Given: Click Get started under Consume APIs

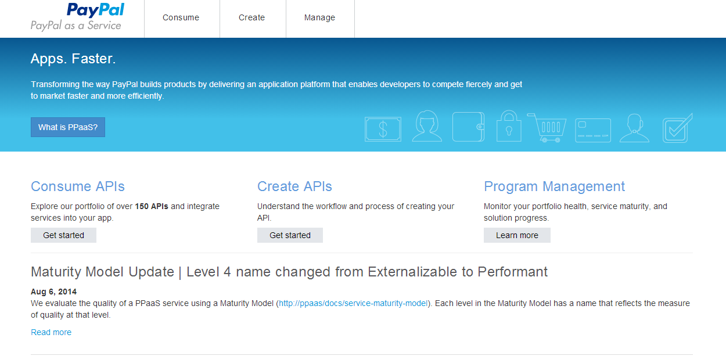Looking at the screenshot, I should point(63,235).
